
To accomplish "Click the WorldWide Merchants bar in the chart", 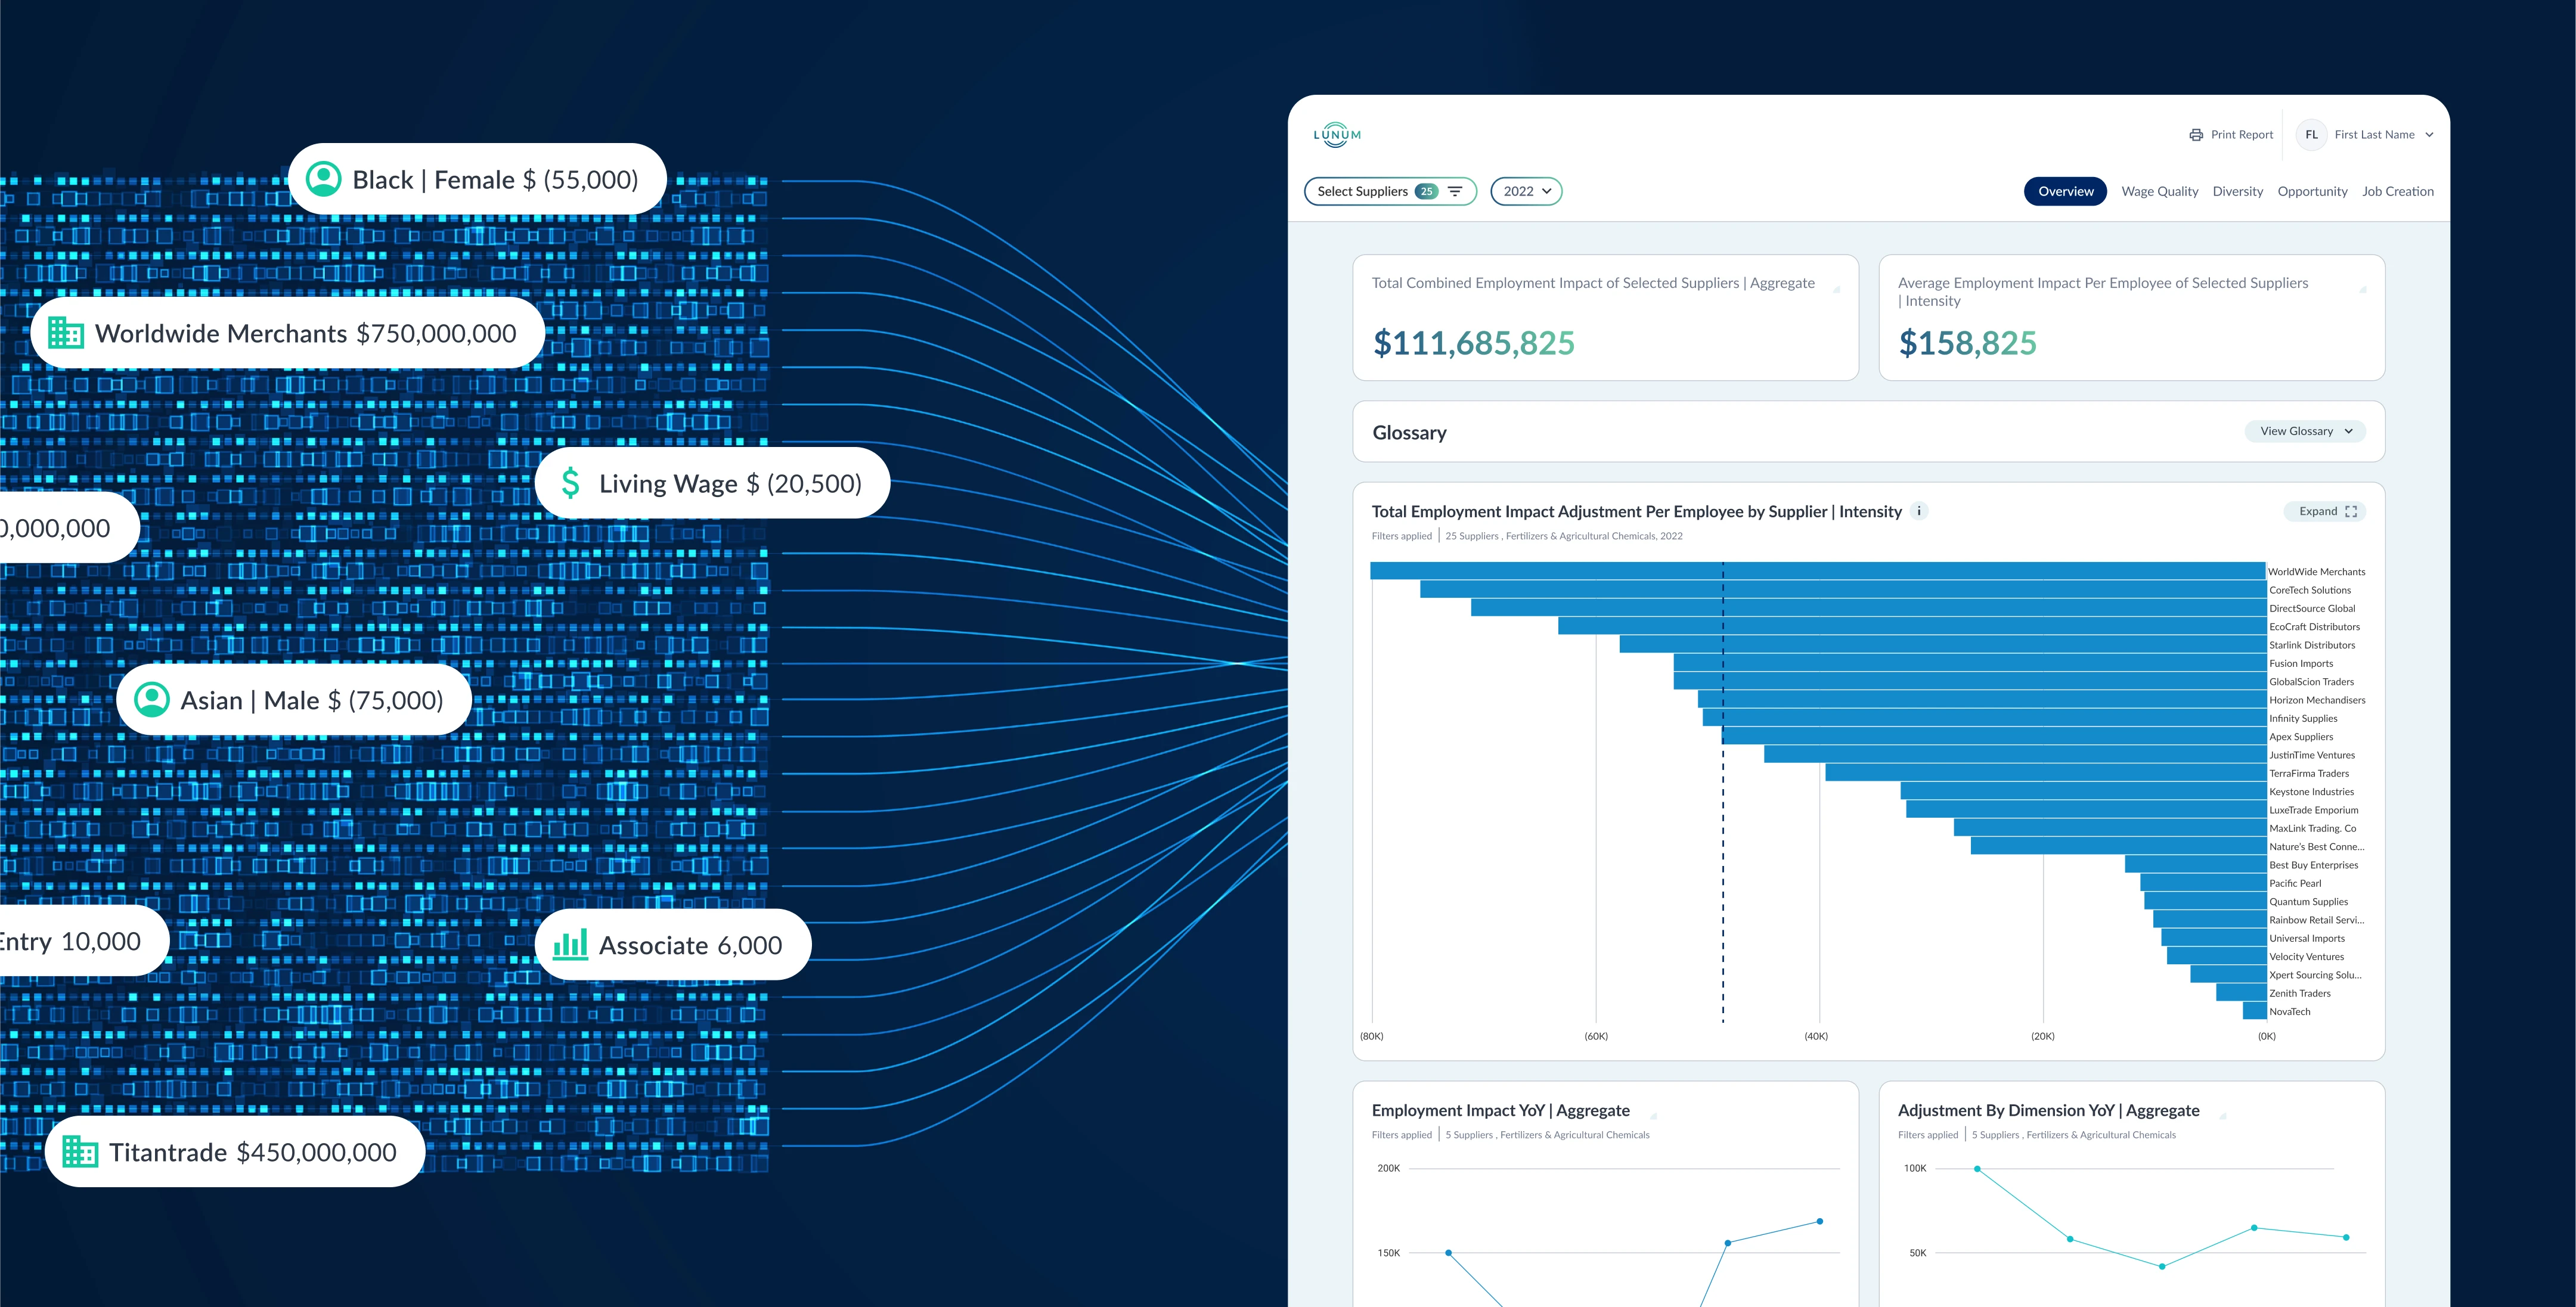I will 1817,571.
